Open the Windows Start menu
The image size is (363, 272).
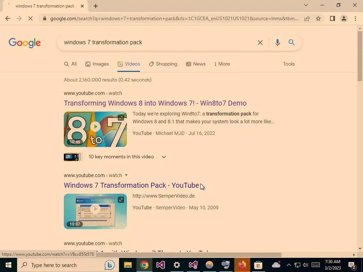pos(9,265)
